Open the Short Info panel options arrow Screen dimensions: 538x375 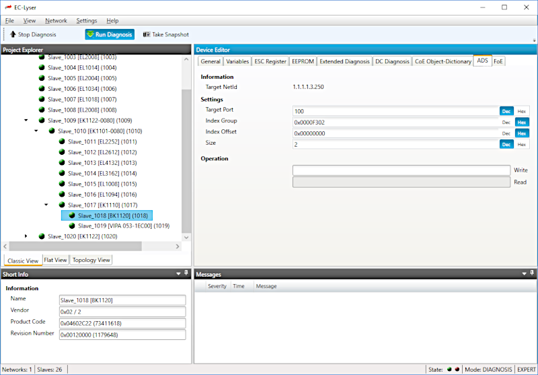[x=178, y=273]
